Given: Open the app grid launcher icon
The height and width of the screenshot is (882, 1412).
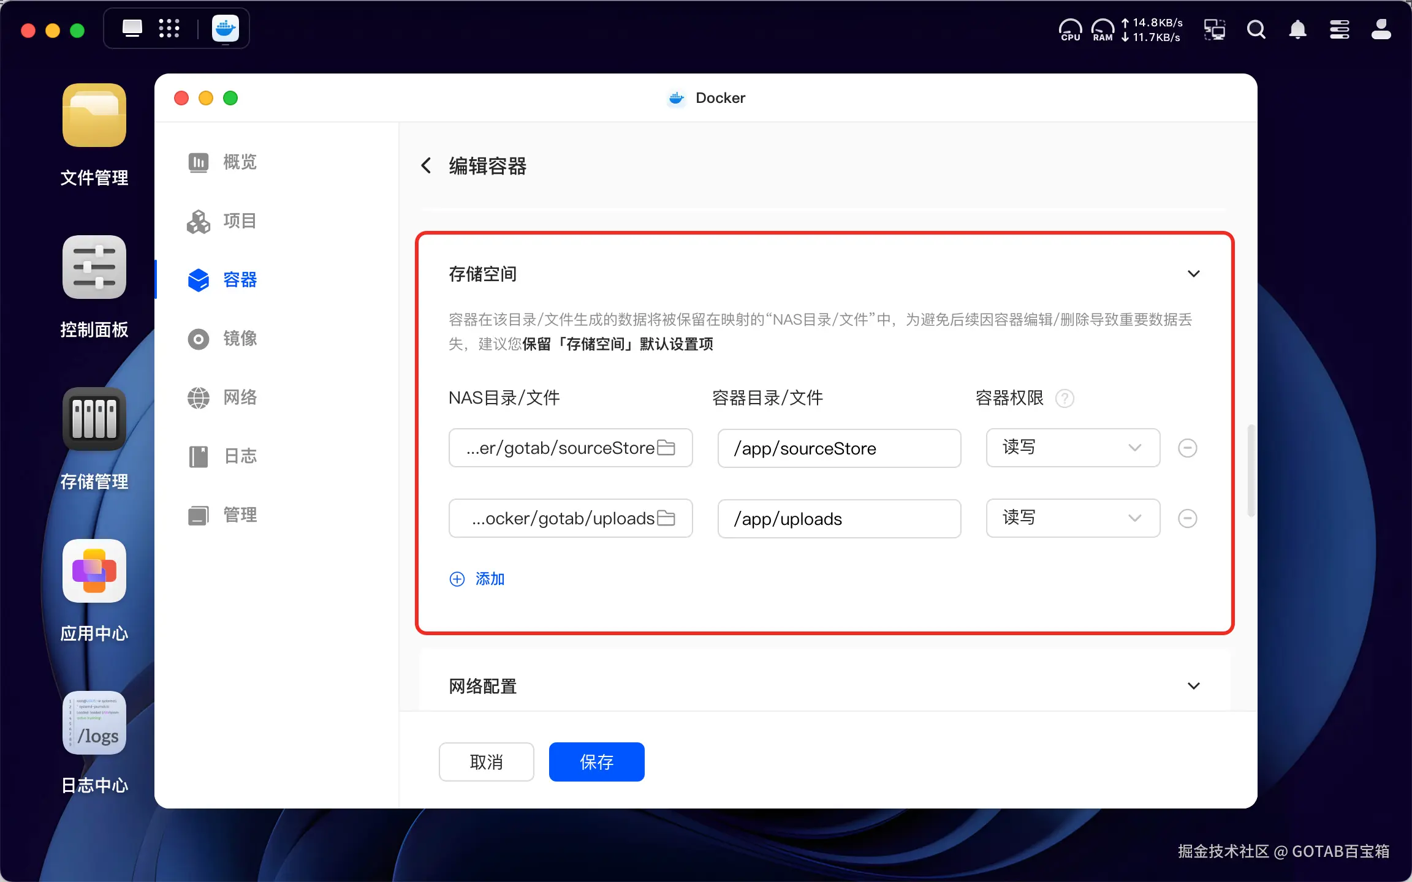Looking at the screenshot, I should [169, 28].
